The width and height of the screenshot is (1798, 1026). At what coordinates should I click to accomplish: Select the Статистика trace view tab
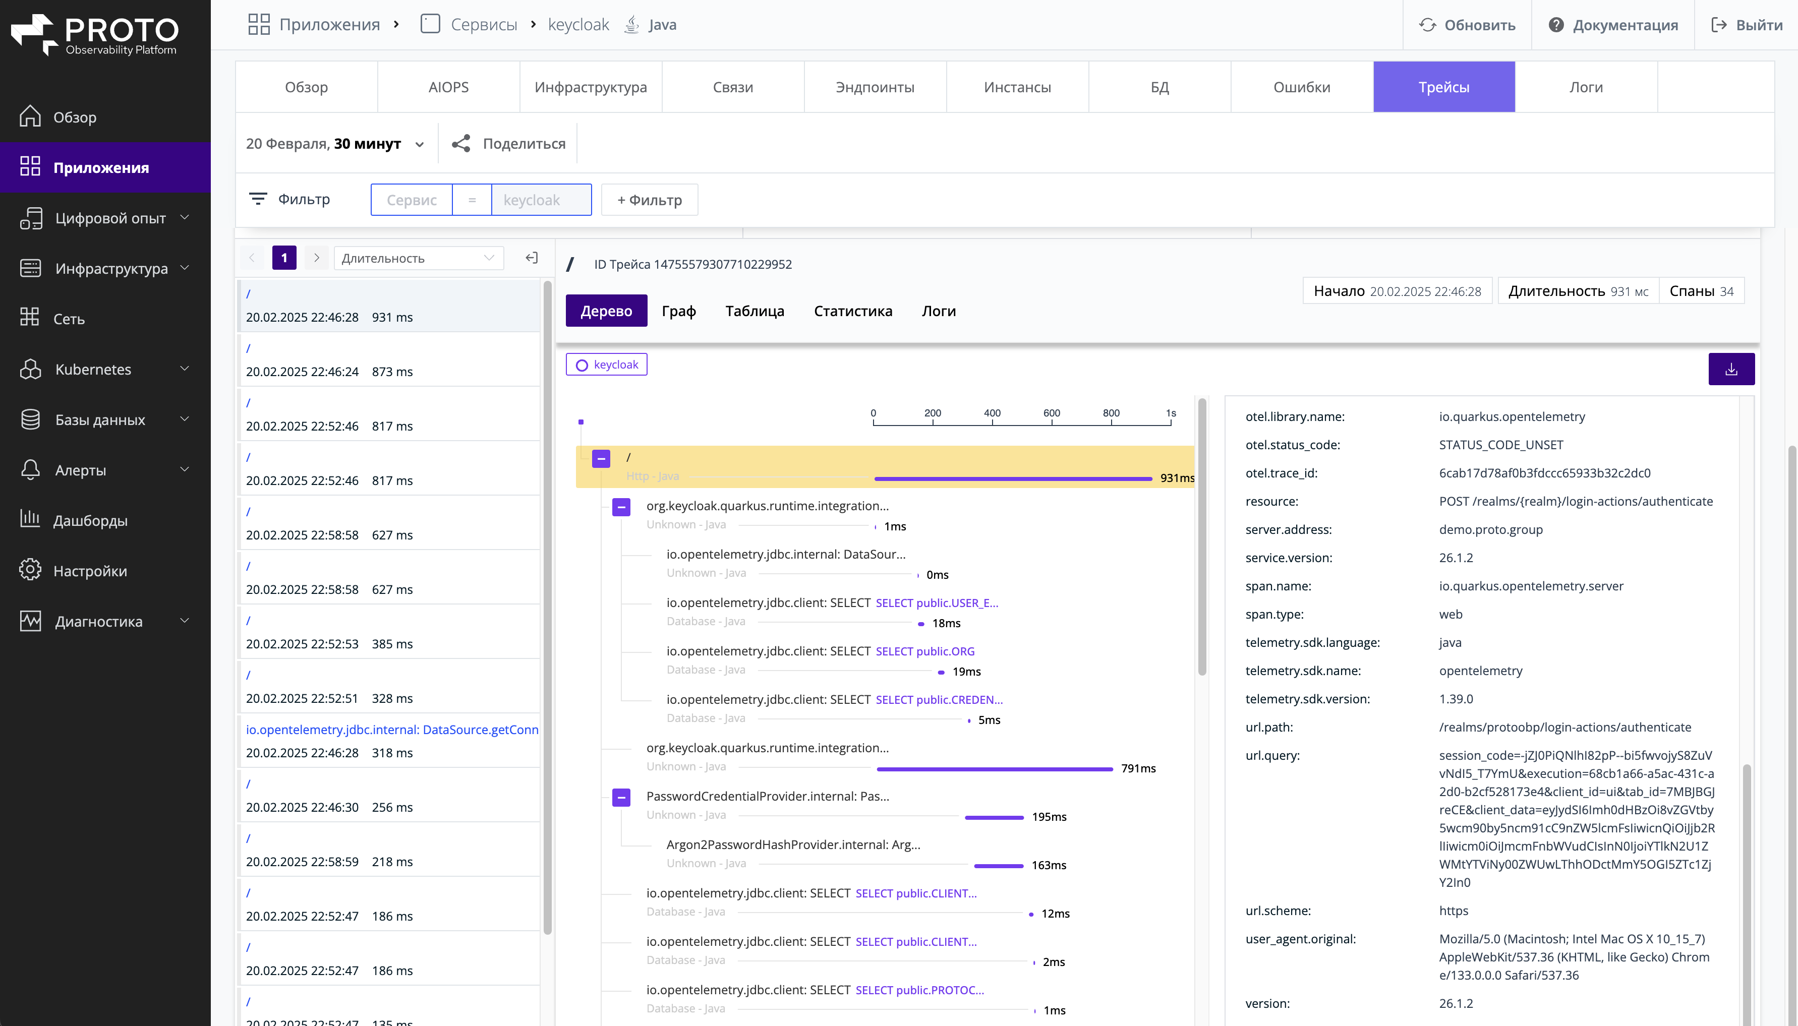853,311
